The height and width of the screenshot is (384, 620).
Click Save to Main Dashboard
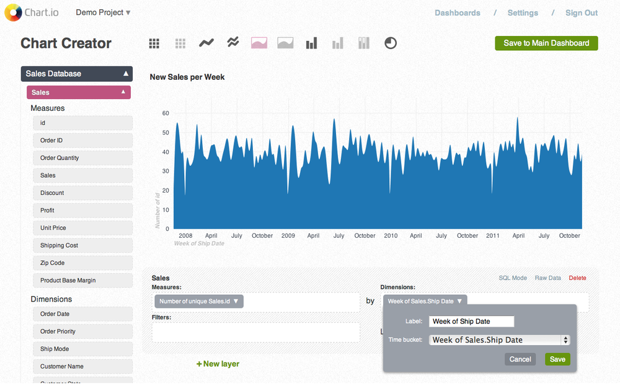(x=546, y=43)
